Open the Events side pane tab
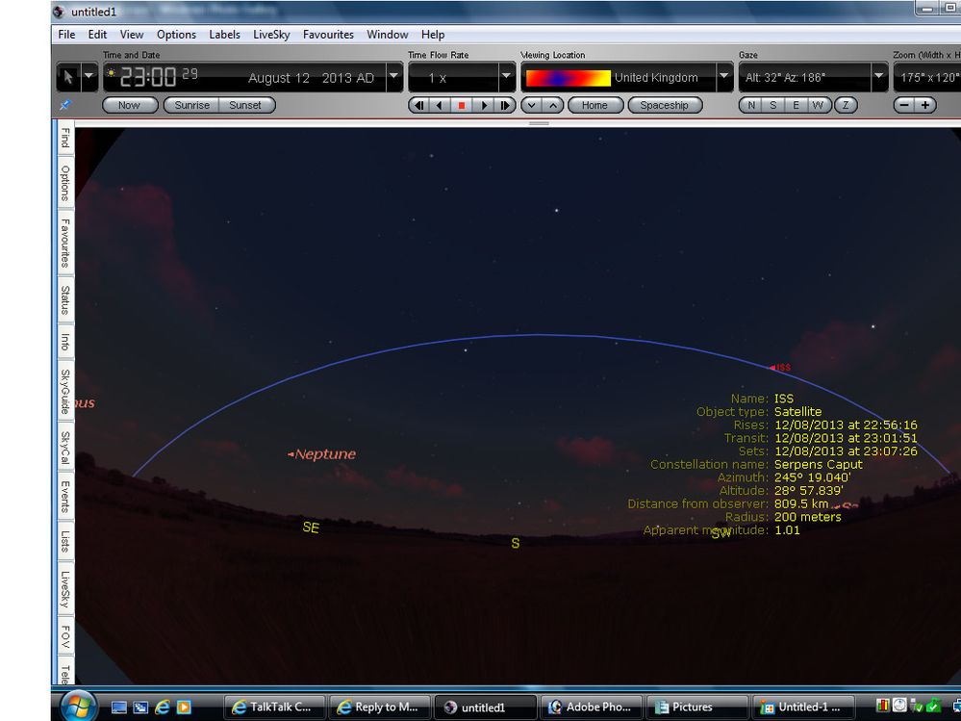Screen dimensions: 961x721 click(65, 497)
